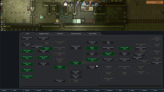Open the Restrict tab in bottom bar

[41, 90]
